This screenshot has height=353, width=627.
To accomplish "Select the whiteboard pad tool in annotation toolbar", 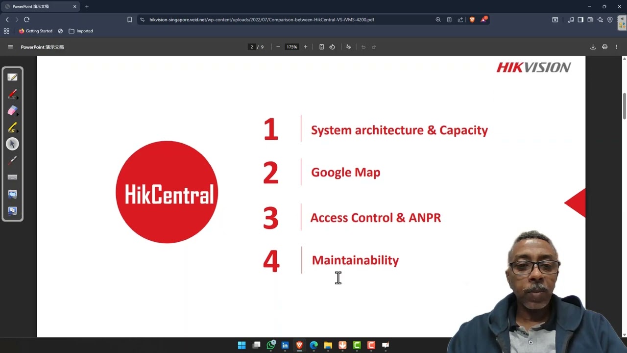I will pyautogui.click(x=13, y=77).
